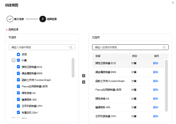Click the move-right arrow transfer button
The height and width of the screenshot is (124, 176).
(83, 76)
